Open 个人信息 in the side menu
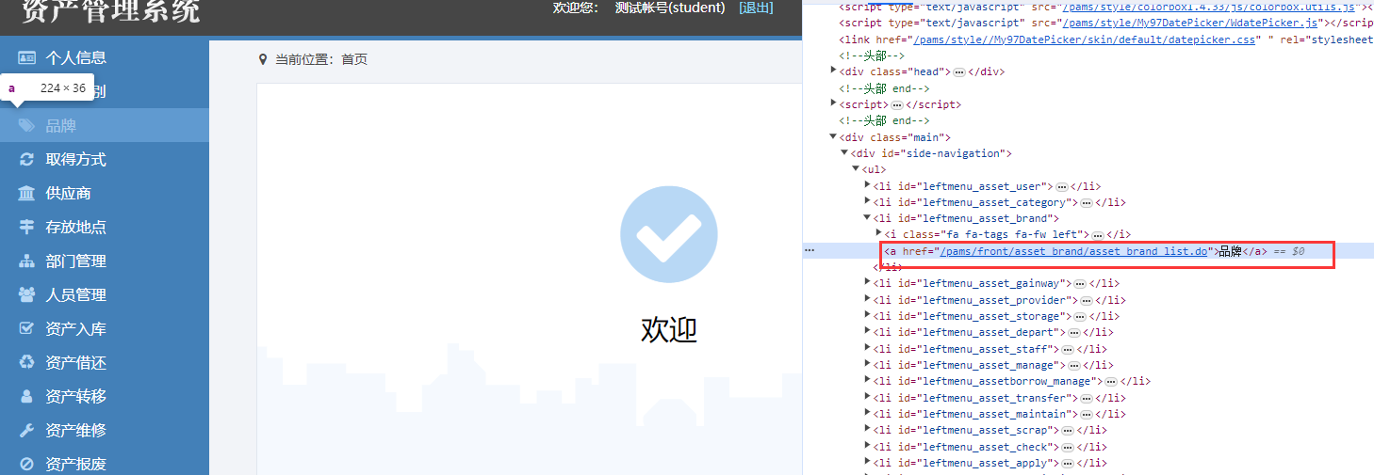1374x475 pixels. point(76,57)
